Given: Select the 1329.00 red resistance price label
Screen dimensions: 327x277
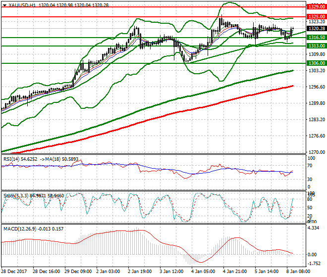Looking at the screenshot, I should pyautogui.click(x=317, y=7).
